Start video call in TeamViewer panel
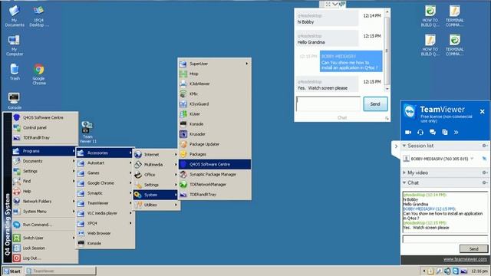Screen dimensions: 491x276 pyautogui.click(x=408, y=133)
